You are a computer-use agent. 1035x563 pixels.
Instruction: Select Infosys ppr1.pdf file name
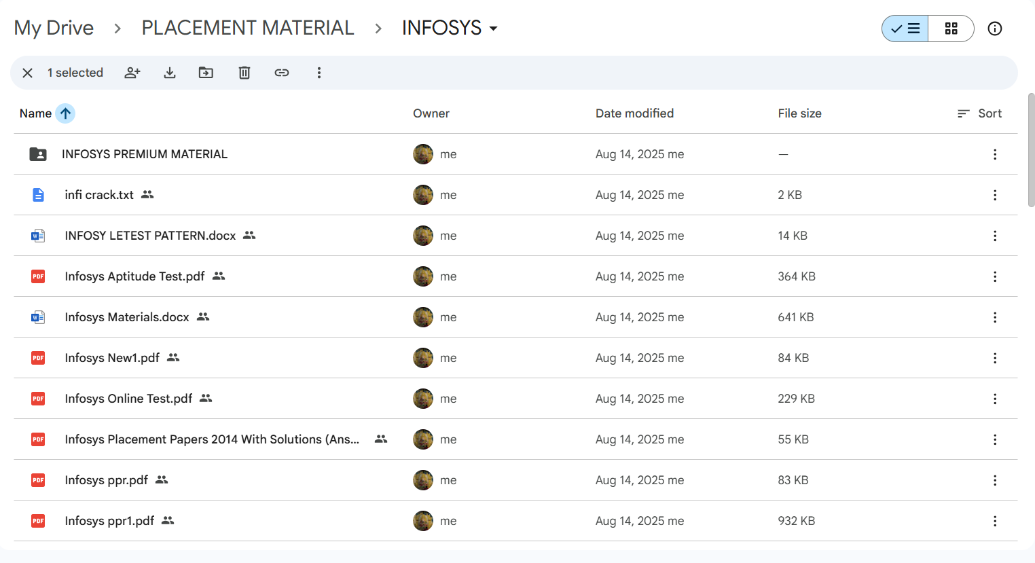[x=109, y=521]
